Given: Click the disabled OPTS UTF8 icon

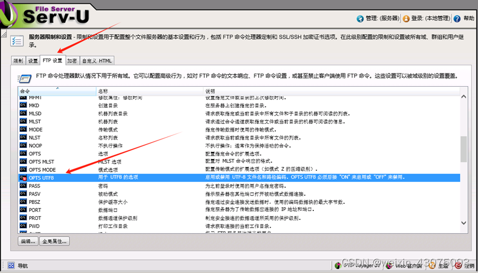Looking at the screenshot, I should pos(23,177).
